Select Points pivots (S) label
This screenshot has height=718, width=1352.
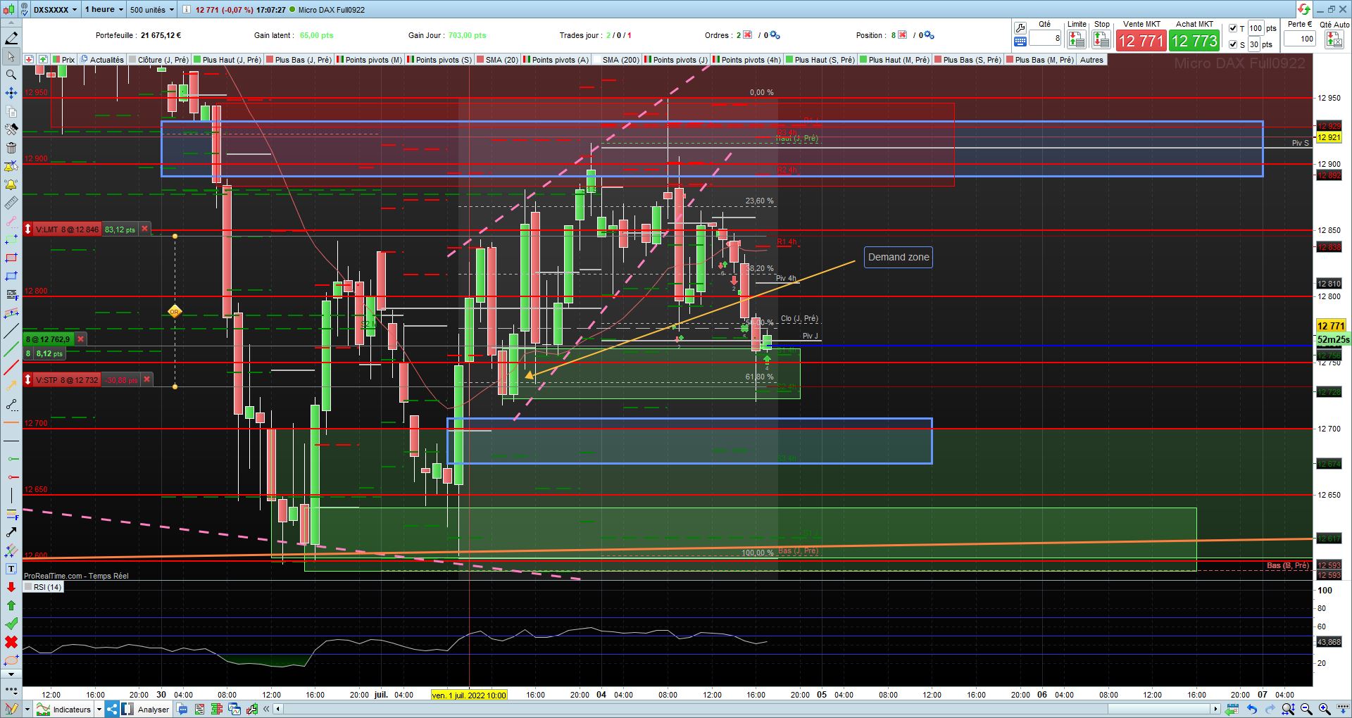point(439,60)
